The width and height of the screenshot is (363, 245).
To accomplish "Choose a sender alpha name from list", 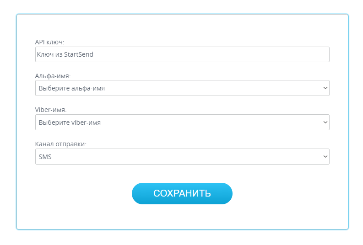I will click(182, 88).
